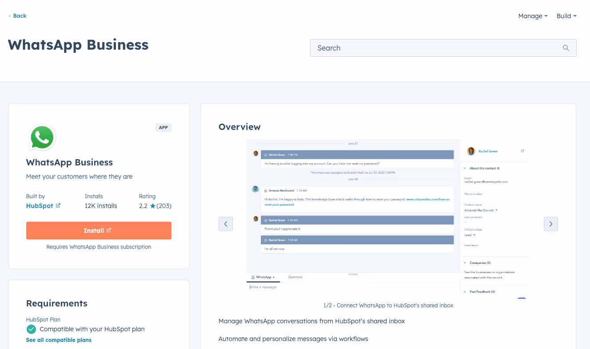Viewport: 590px width, 349px height.
Task: Click the Requirements heading
Action: (57, 303)
